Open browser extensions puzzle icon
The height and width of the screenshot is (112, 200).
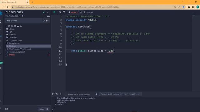[189, 7]
